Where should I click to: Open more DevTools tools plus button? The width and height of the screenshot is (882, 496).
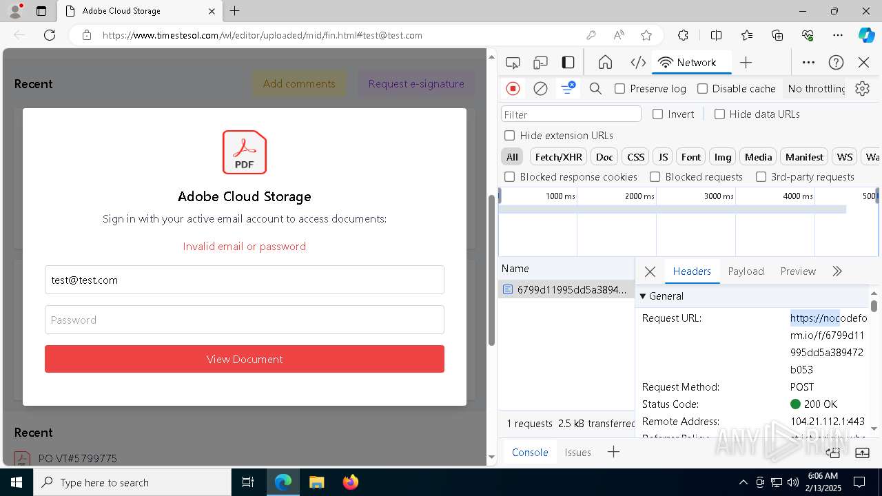[x=746, y=63]
